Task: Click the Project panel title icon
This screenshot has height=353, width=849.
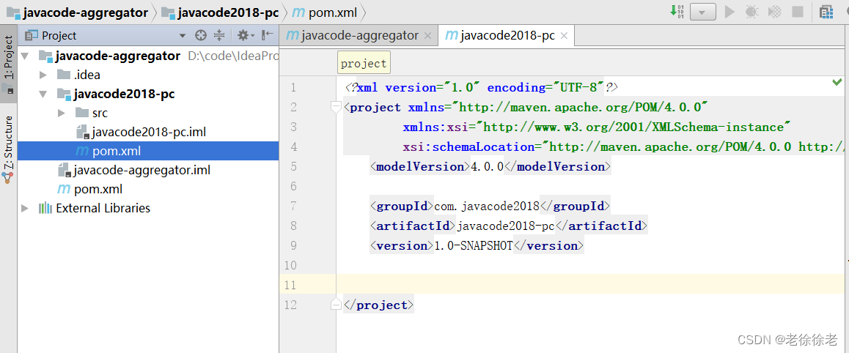Action: (x=32, y=36)
